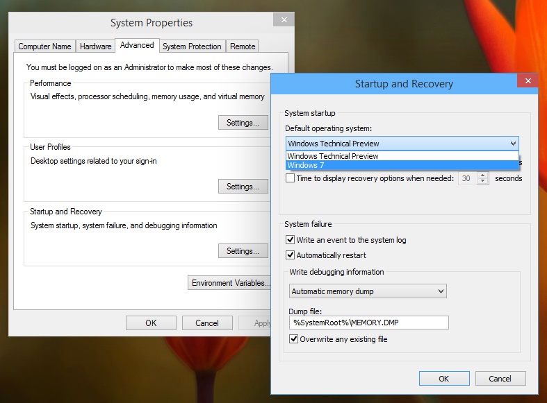Increase the recovery options seconds spinner

[x=483, y=175]
